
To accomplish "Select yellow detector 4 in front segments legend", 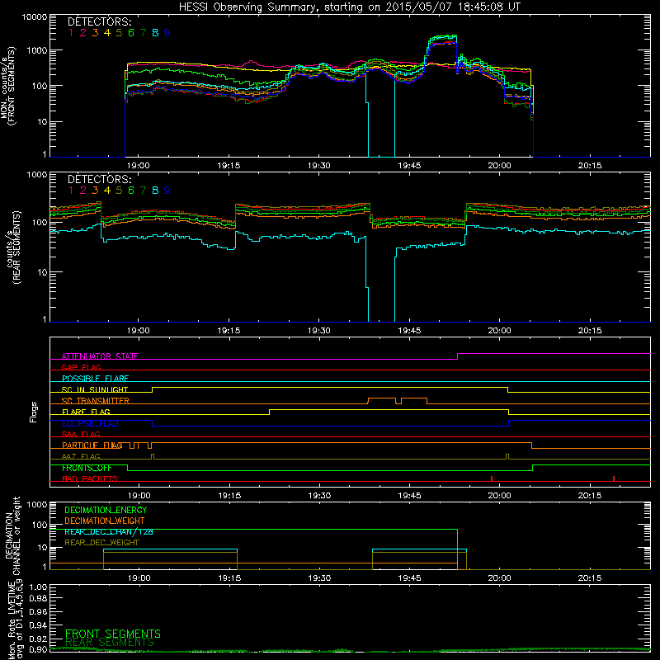I will coord(107,33).
